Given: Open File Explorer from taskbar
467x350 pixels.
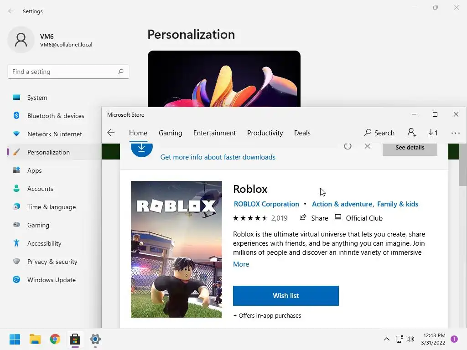Looking at the screenshot, I should pos(35,339).
